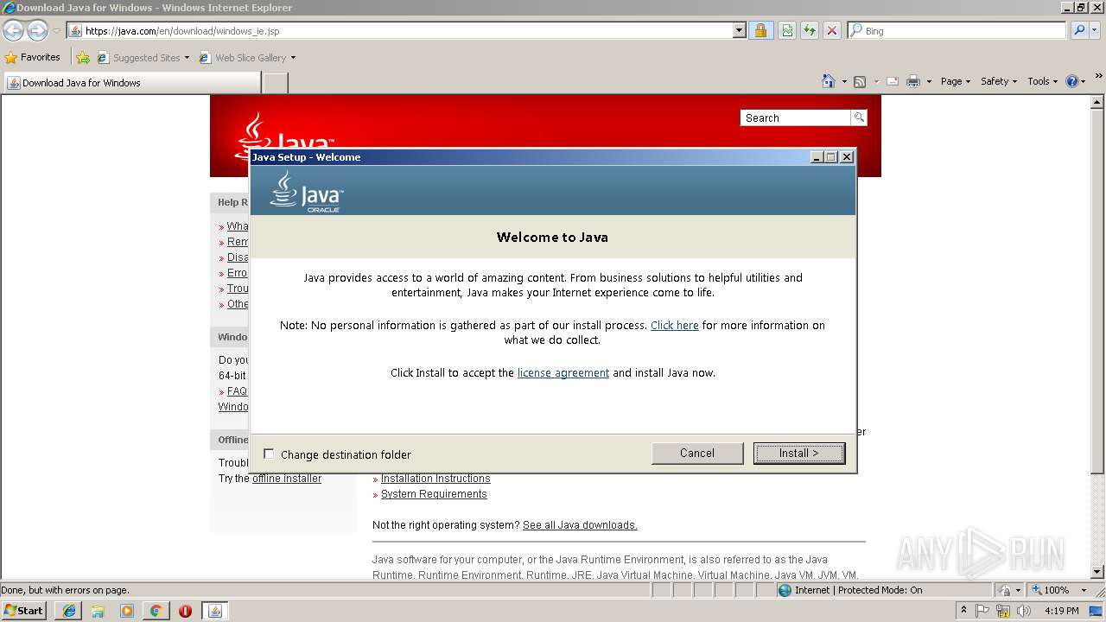Viewport: 1106px width, 622px height.
Task: Toggle Compatibility View icon
Action: click(787, 30)
